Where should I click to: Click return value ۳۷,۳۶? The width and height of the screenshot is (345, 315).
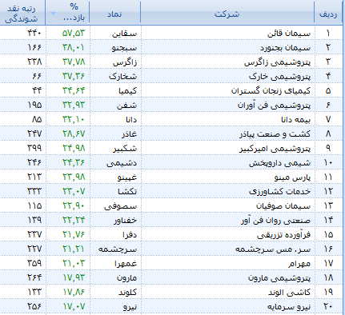(74, 77)
